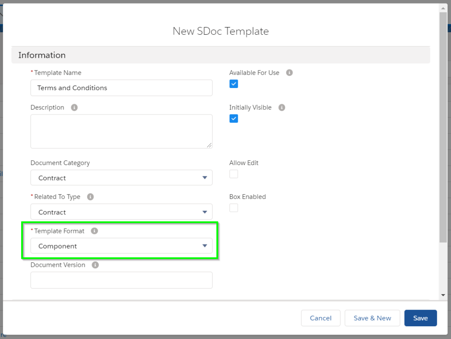This screenshot has height=339, width=451.
Task: Click the Related To Type info icon
Action: [90, 196]
